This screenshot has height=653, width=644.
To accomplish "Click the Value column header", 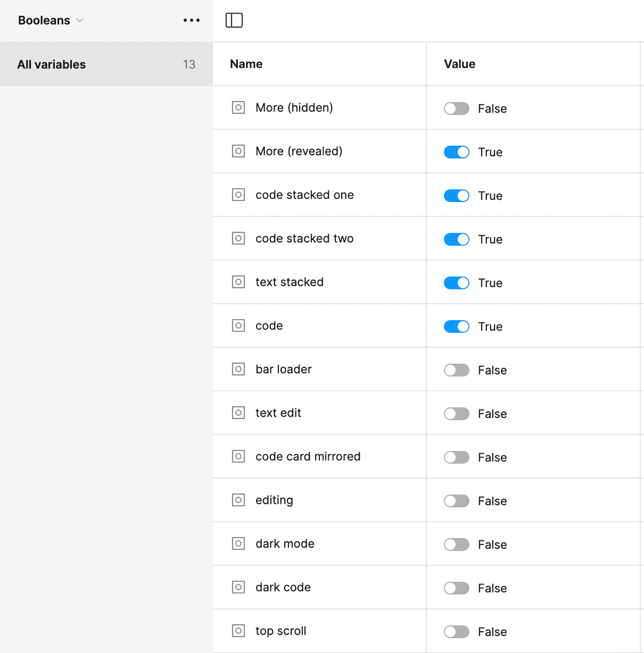I will tap(459, 64).
